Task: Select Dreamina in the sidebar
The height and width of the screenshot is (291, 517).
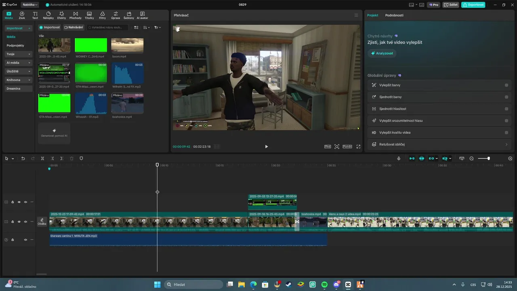Action: point(19,89)
